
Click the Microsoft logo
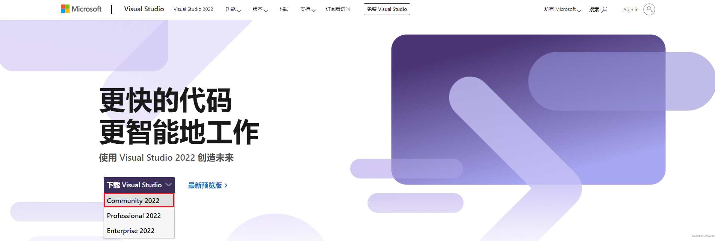tap(81, 9)
